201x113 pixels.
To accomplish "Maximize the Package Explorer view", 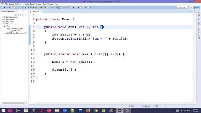I will [26, 11].
